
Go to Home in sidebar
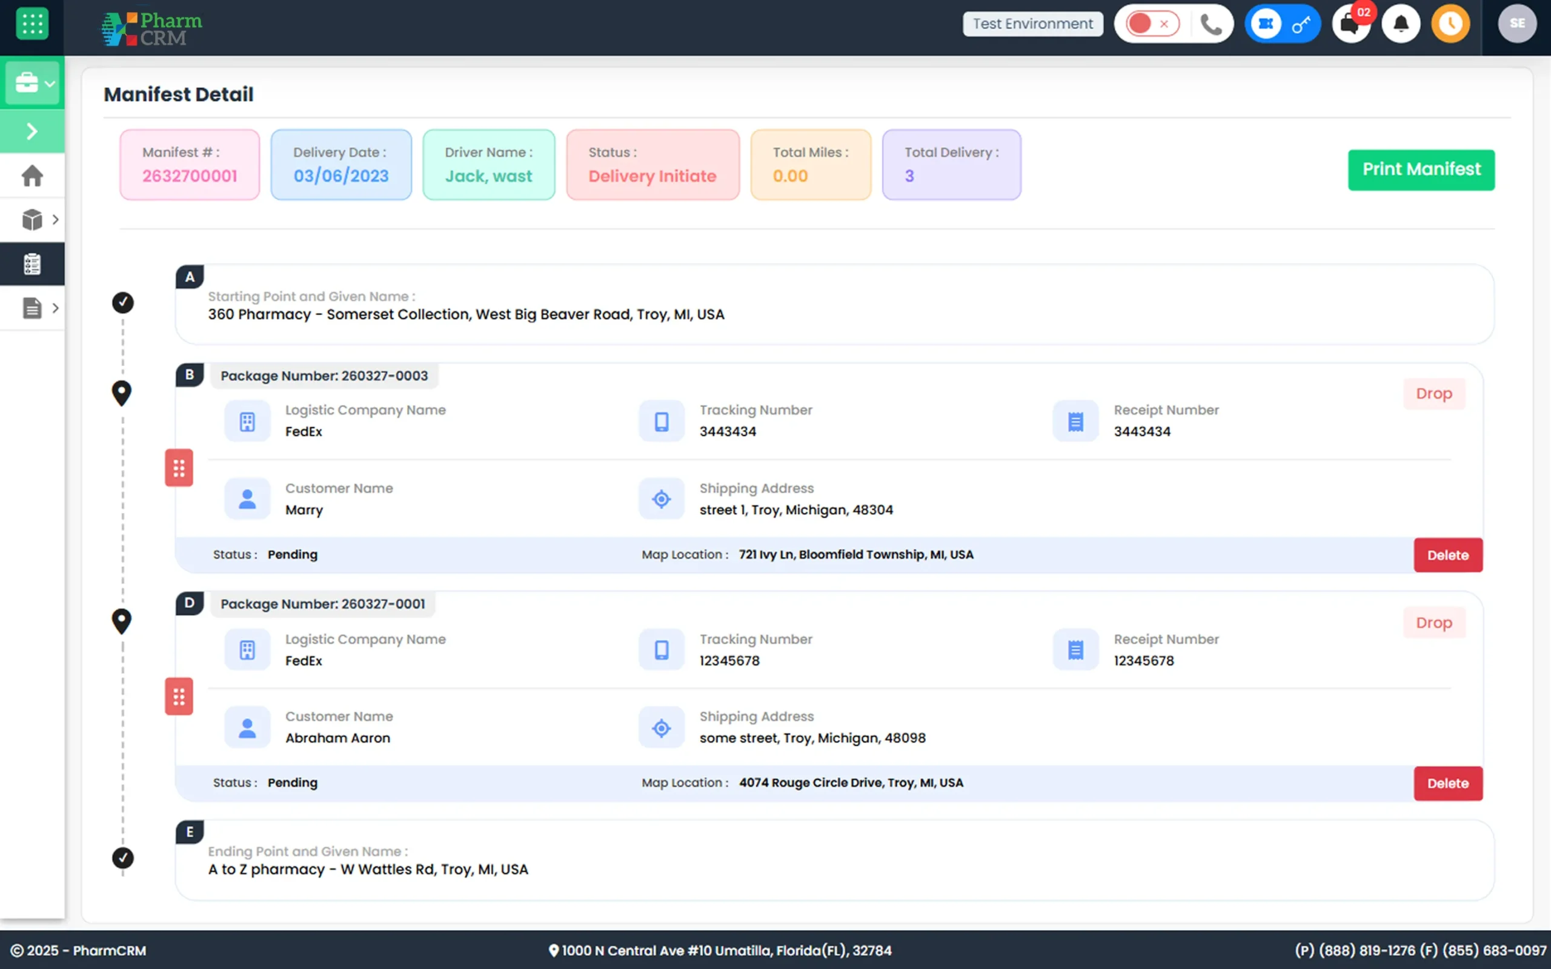[x=32, y=176]
